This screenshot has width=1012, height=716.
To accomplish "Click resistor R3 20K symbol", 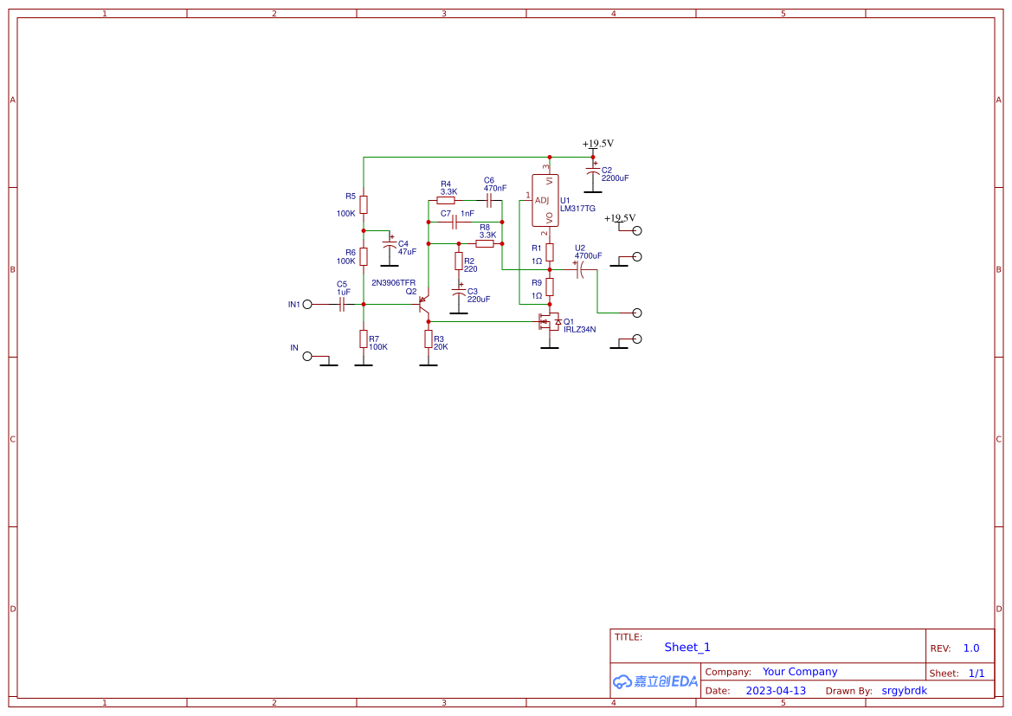I will (429, 339).
